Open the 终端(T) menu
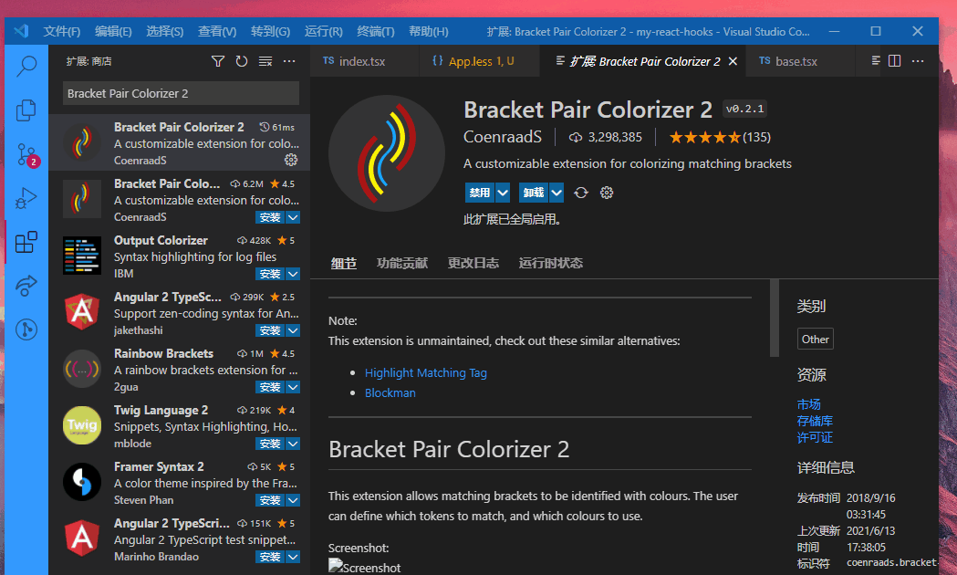 [x=375, y=31]
